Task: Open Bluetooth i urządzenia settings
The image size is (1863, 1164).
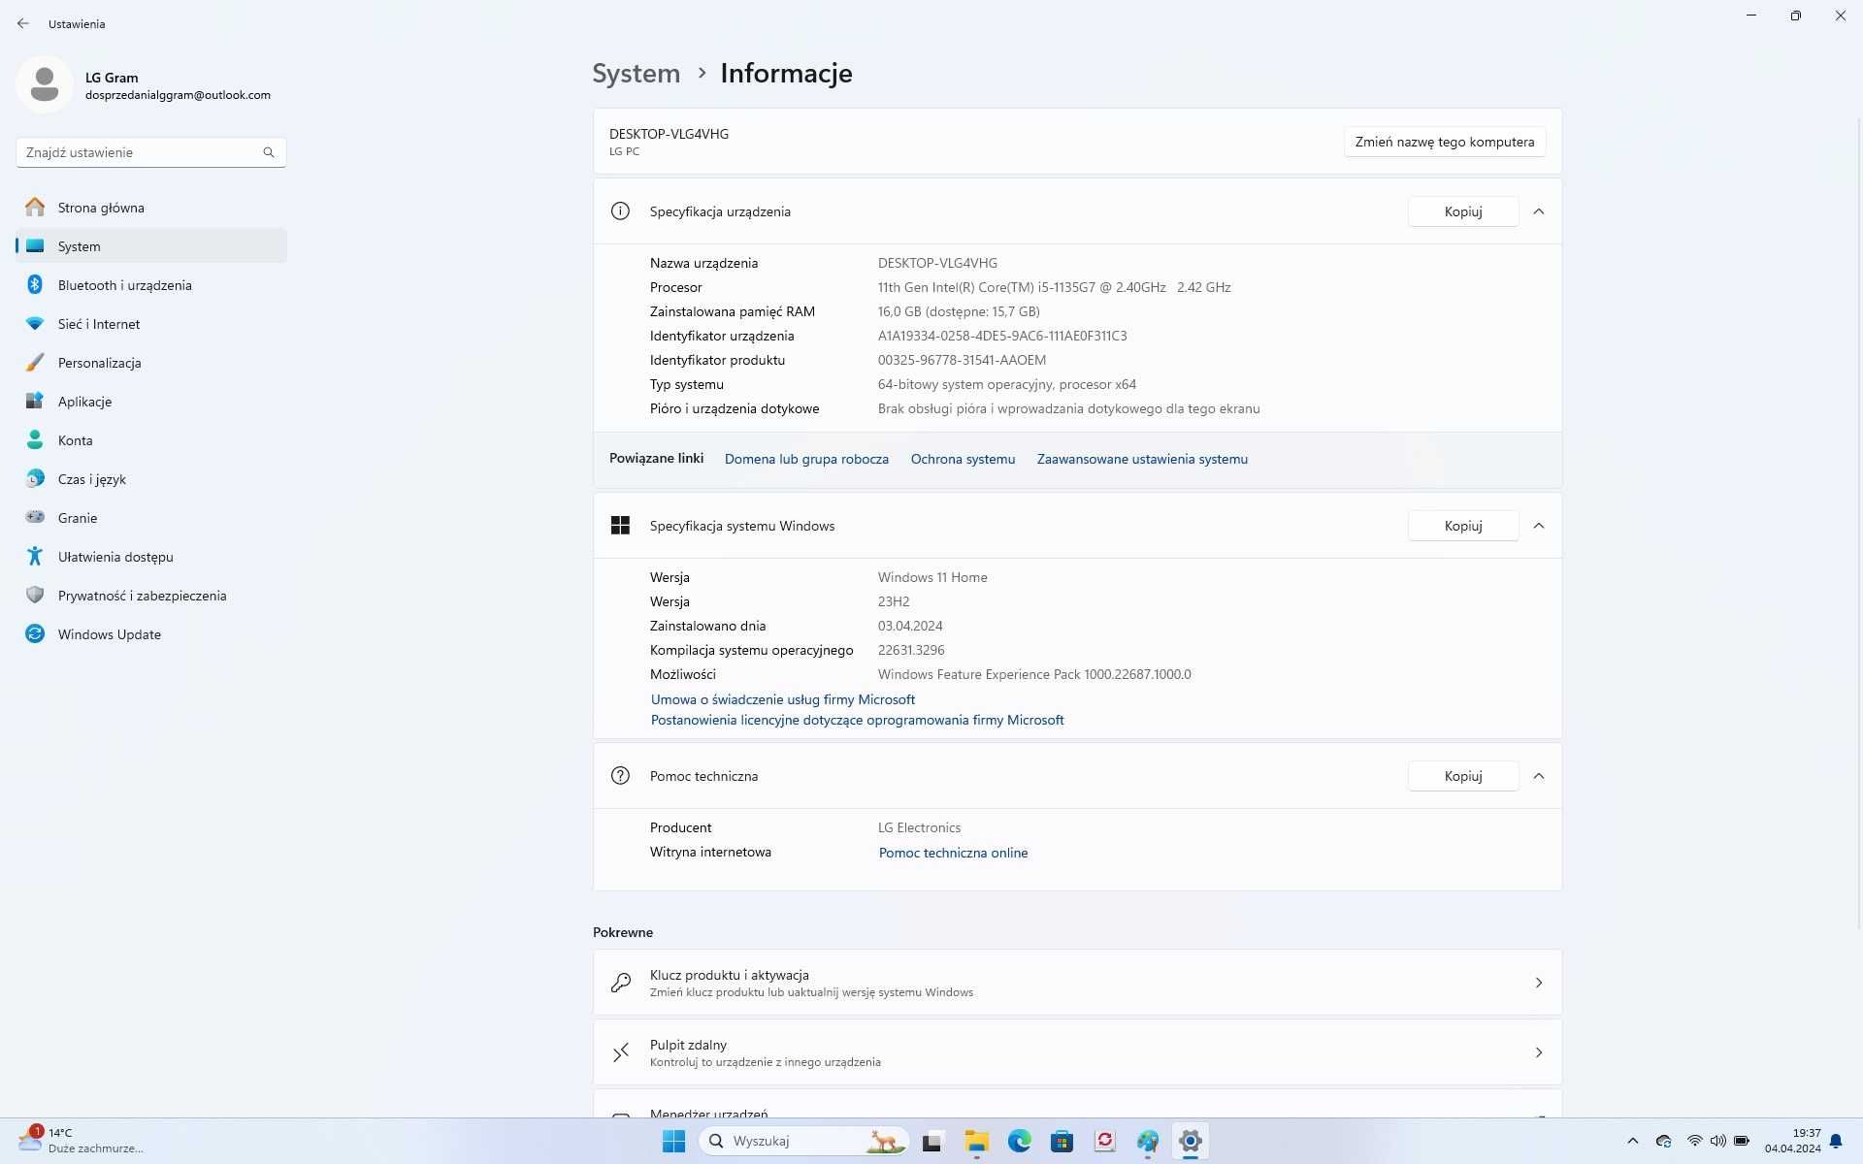Action: click(151, 285)
